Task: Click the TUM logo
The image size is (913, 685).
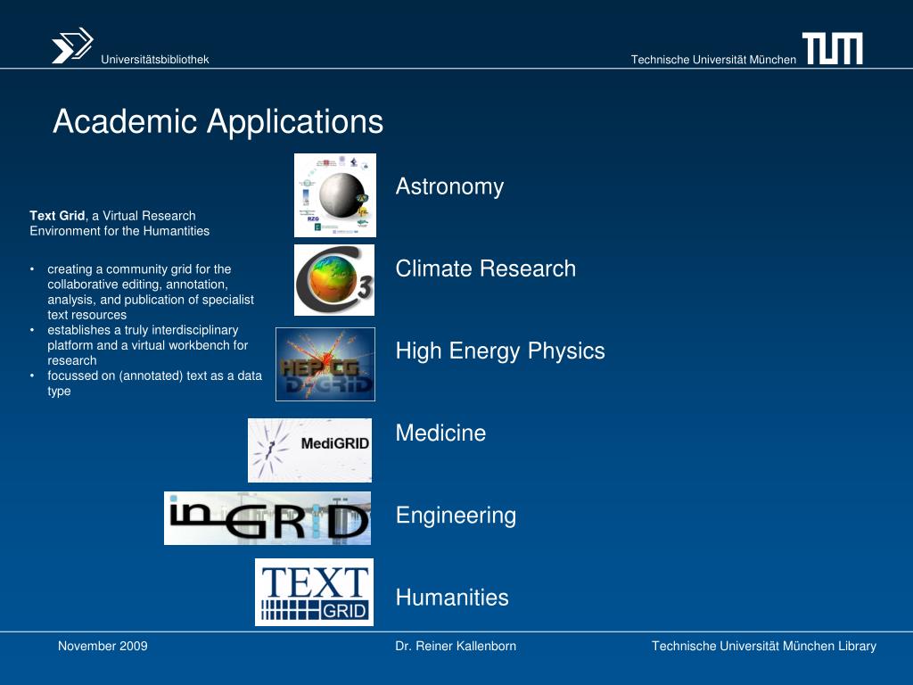Action: coord(833,48)
